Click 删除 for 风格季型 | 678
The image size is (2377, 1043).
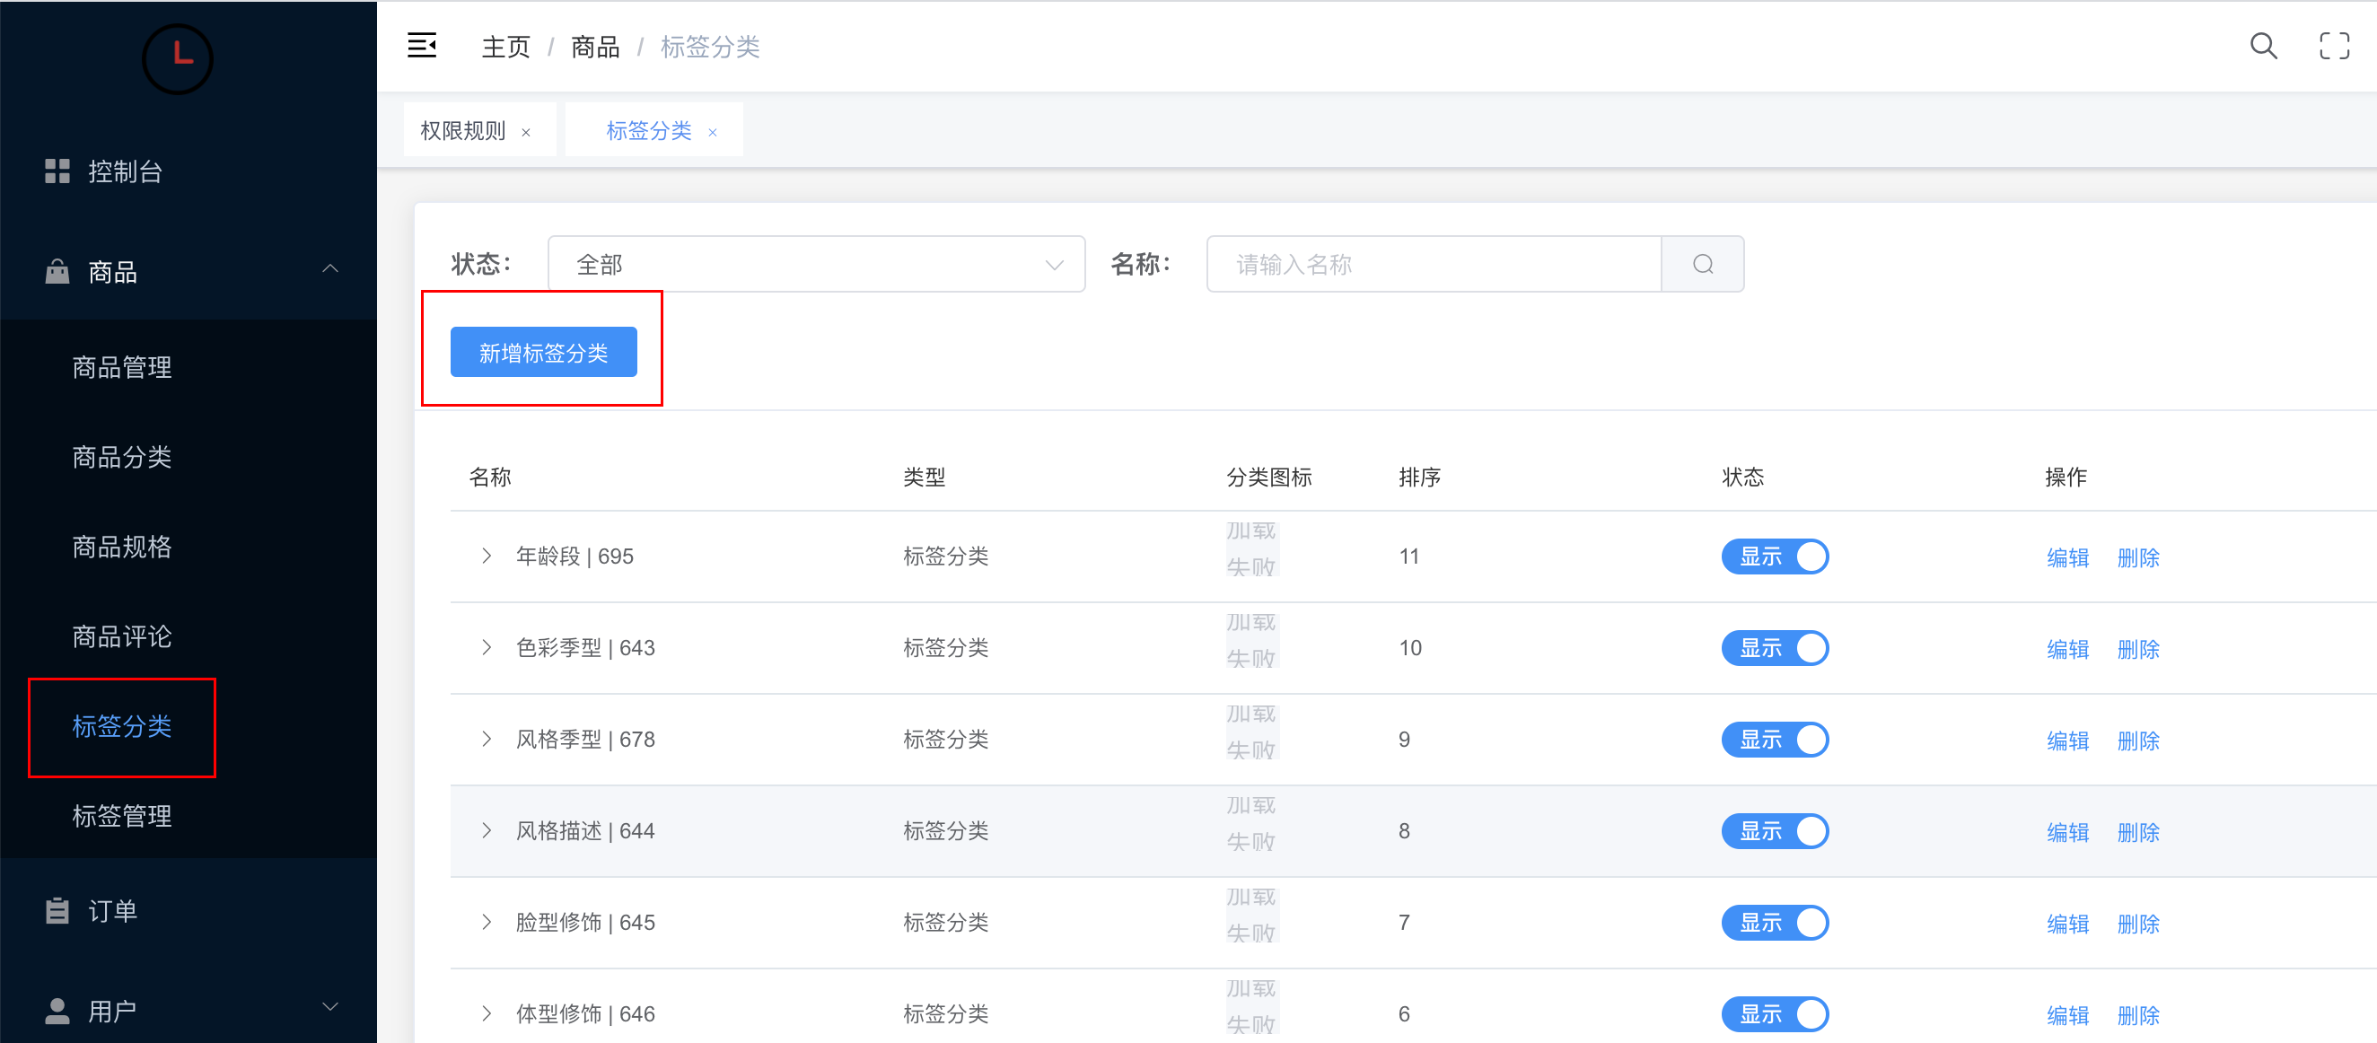2138,741
